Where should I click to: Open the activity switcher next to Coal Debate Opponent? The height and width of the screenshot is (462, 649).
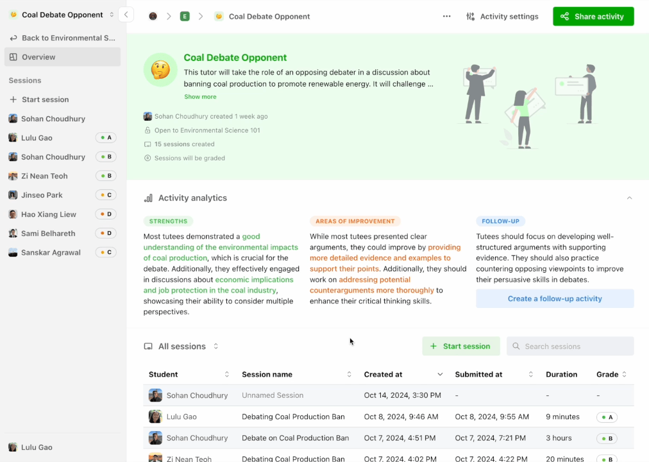[112, 15]
